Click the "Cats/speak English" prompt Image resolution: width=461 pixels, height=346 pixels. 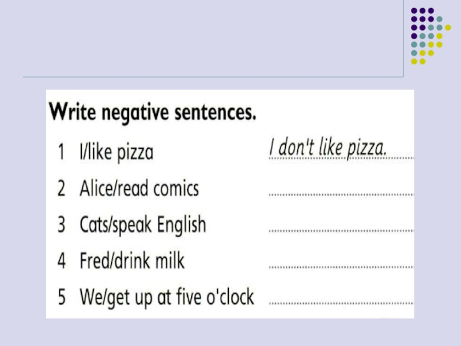tap(142, 225)
